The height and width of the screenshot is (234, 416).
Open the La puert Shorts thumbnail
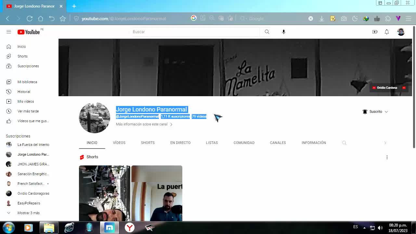(157, 193)
